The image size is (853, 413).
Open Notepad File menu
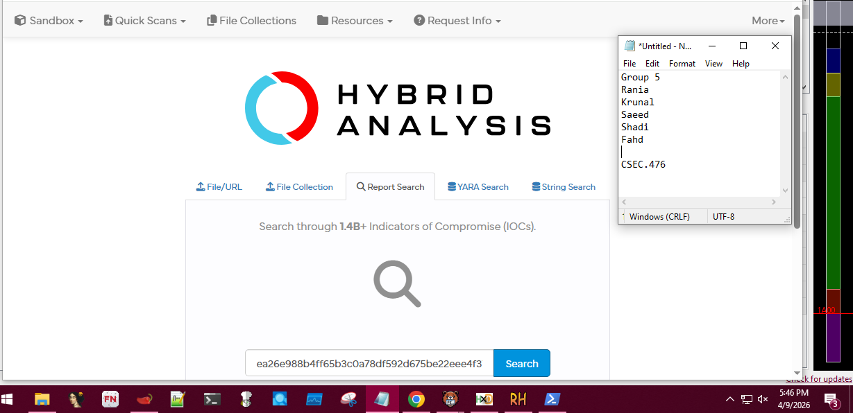(630, 64)
